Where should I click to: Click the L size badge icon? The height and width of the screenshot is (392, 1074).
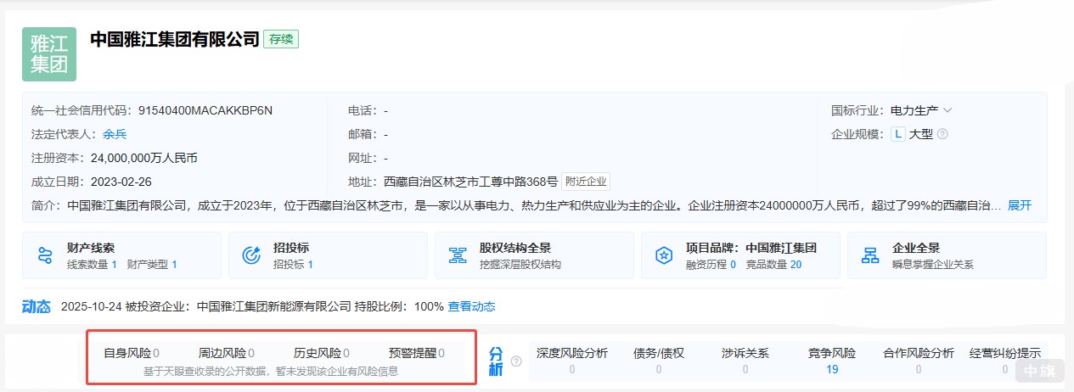pyautogui.click(x=897, y=134)
